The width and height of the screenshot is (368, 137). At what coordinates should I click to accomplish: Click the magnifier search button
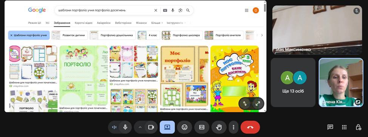pos(188,10)
